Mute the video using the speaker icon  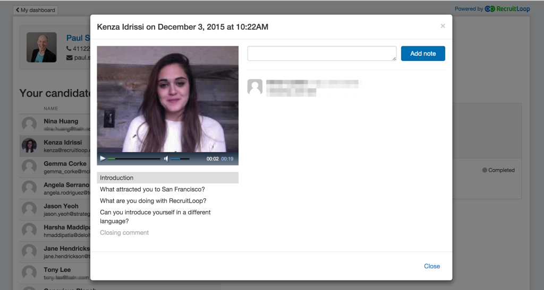(166, 159)
